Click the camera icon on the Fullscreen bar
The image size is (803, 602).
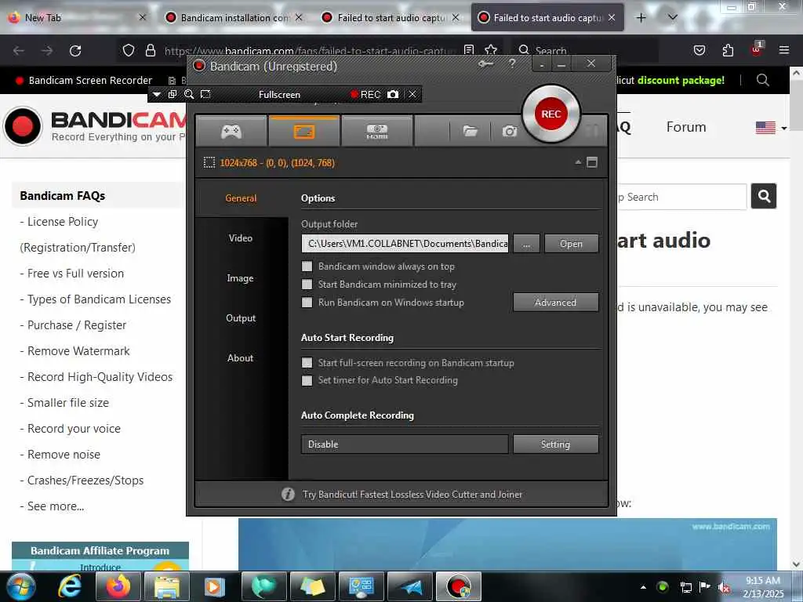[x=393, y=94]
